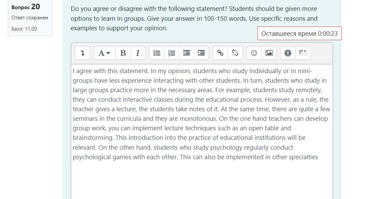377x199 pixels.
Task: Click the question prompt text about group learning
Action: click(x=194, y=18)
